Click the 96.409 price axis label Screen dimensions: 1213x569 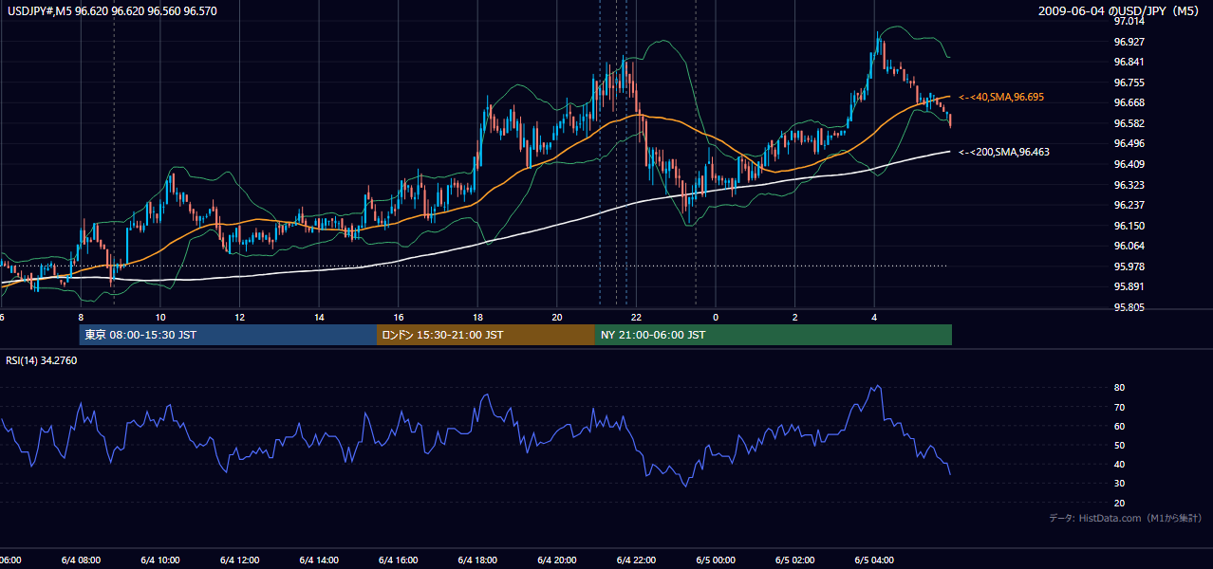pos(1129,164)
